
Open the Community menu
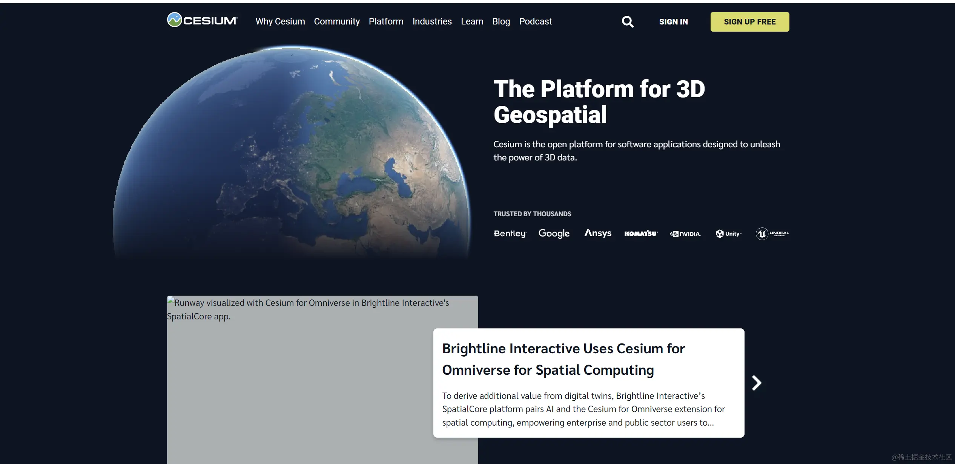337,21
